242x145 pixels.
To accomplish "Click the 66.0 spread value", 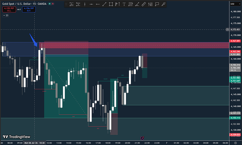I will [x=19, y=10].
